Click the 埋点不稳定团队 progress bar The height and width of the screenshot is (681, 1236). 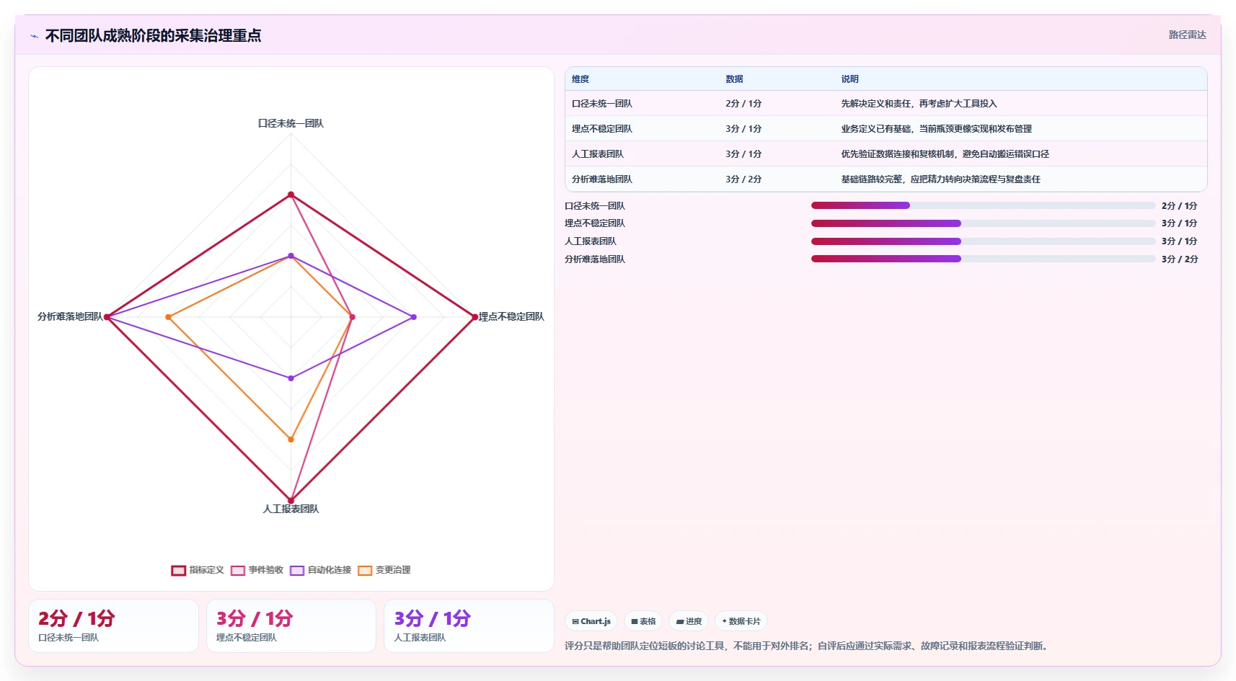983,223
